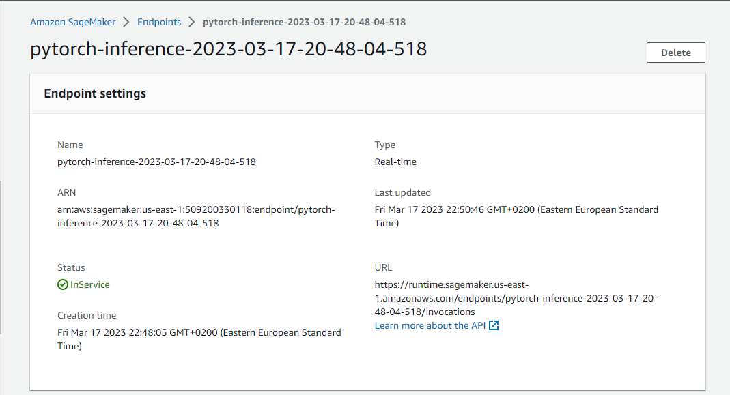Click the Status label

71,267
